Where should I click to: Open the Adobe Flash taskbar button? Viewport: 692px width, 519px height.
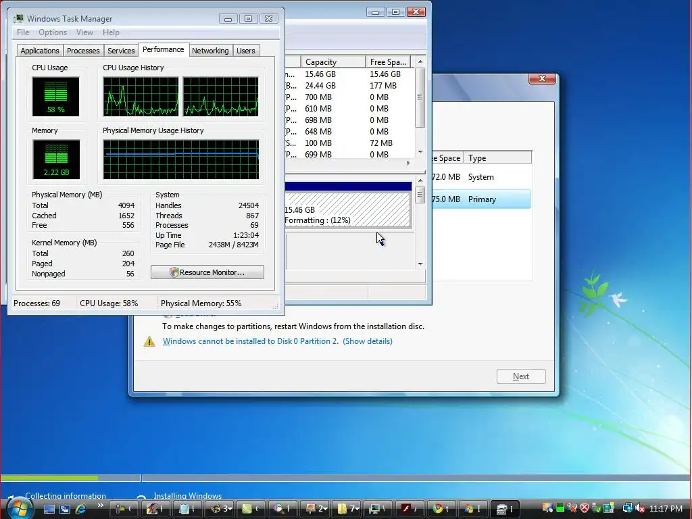410,509
